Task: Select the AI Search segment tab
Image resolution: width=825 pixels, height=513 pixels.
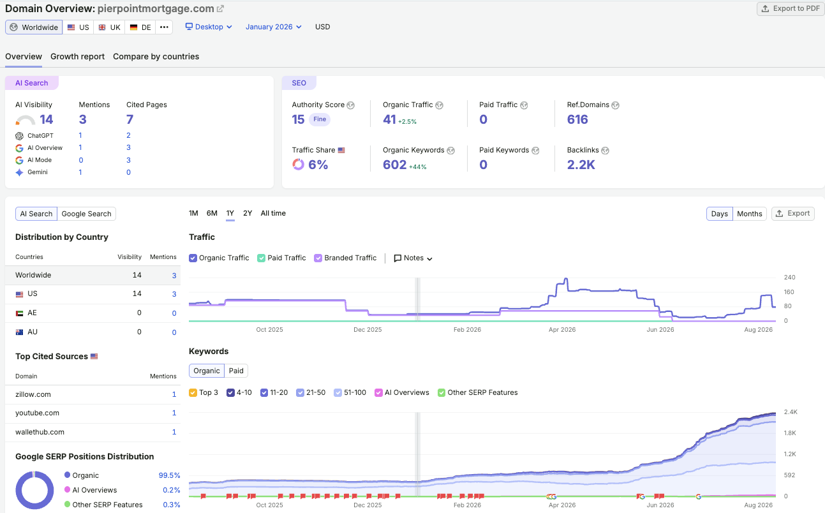Action: click(x=36, y=214)
